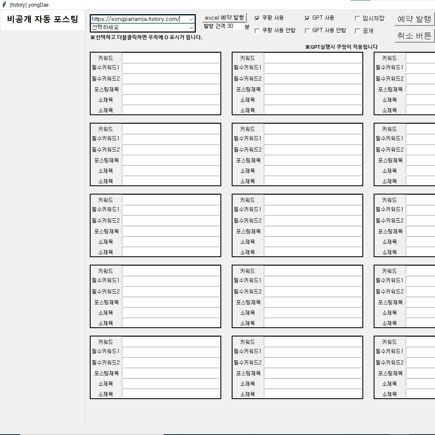Click the 포스팅제목 field in the top-middle block

point(313,89)
